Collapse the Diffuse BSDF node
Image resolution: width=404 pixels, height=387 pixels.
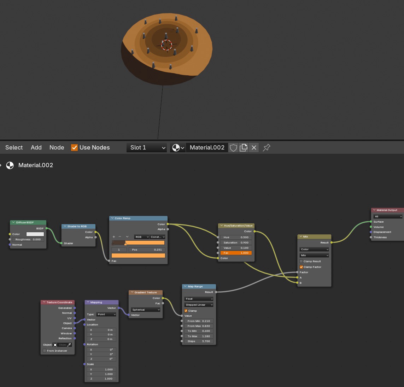click(13, 222)
